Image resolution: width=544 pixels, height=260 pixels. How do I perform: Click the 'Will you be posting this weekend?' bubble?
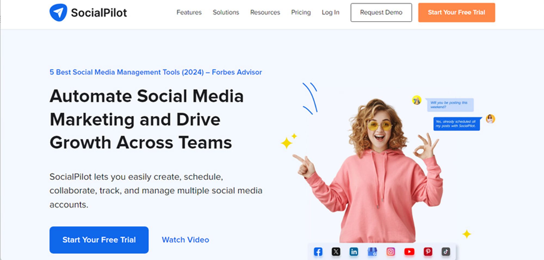click(x=450, y=105)
